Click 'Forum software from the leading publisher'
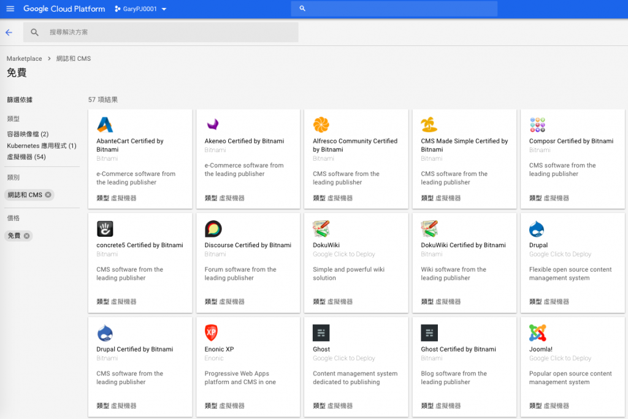Screen dimensions: 628x419 (x=240, y=274)
